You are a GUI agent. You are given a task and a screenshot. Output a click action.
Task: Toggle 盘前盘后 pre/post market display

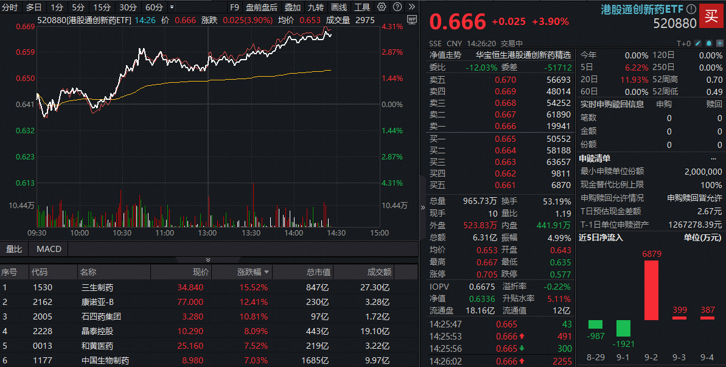(x=261, y=7)
